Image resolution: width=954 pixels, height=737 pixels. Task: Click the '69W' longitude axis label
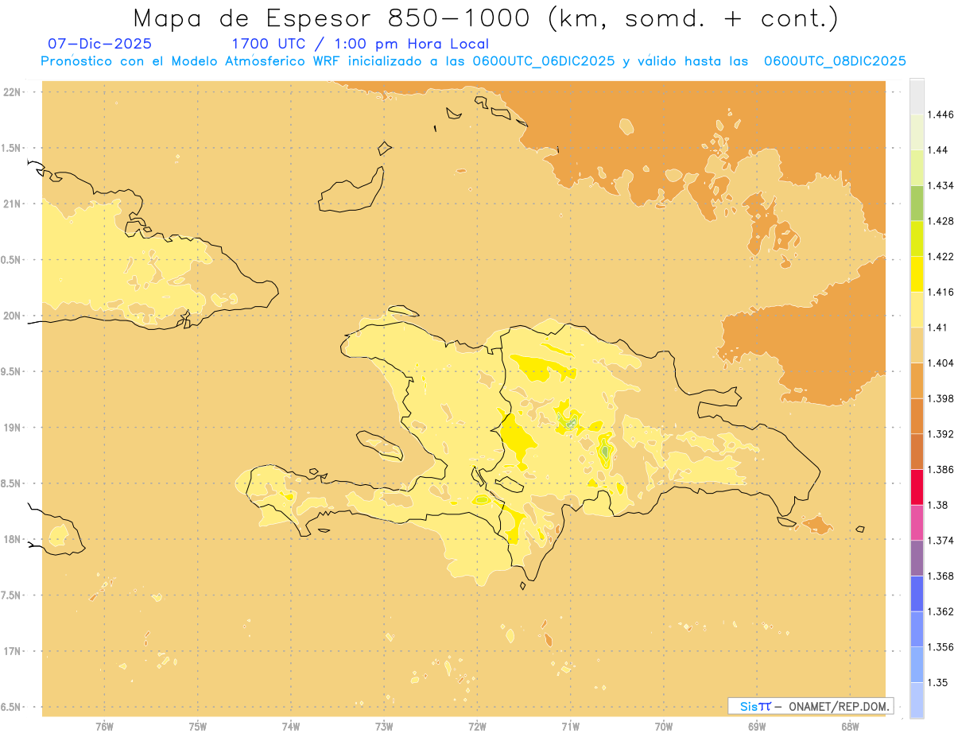point(757,727)
